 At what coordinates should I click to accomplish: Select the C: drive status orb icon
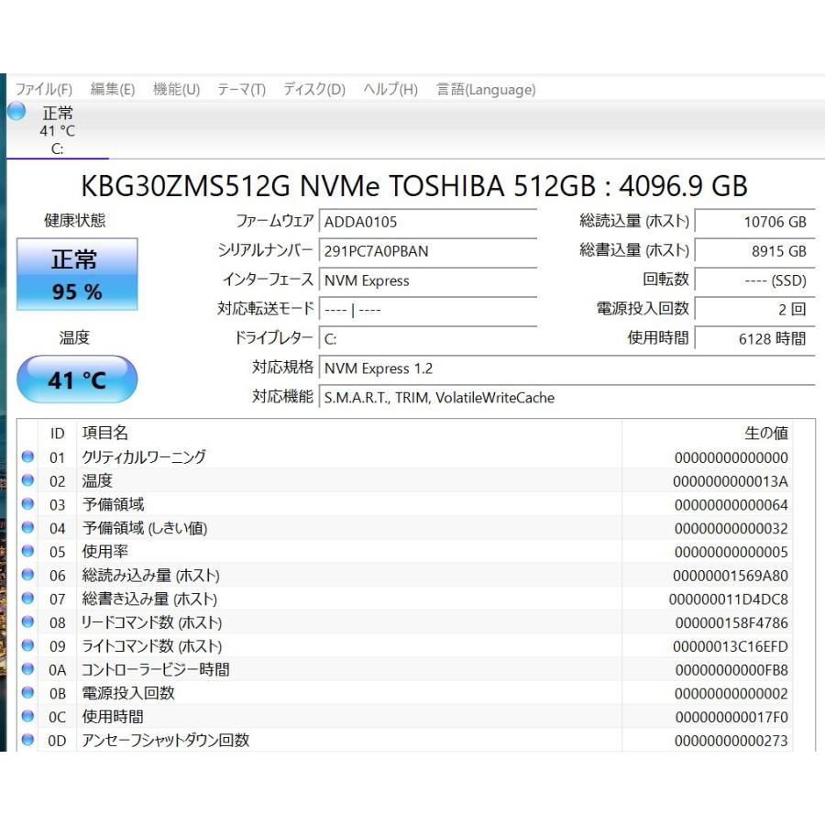click(x=16, y=112)
